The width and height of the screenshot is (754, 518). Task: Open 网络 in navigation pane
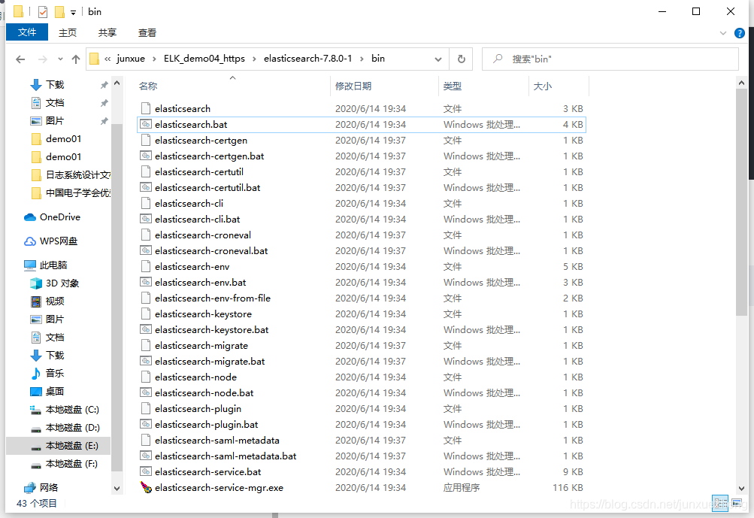click(x=49, y=488)
